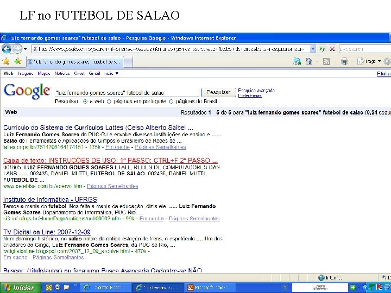Click the Google search query field
Screen dimensions: 391x293
point(127,93)
